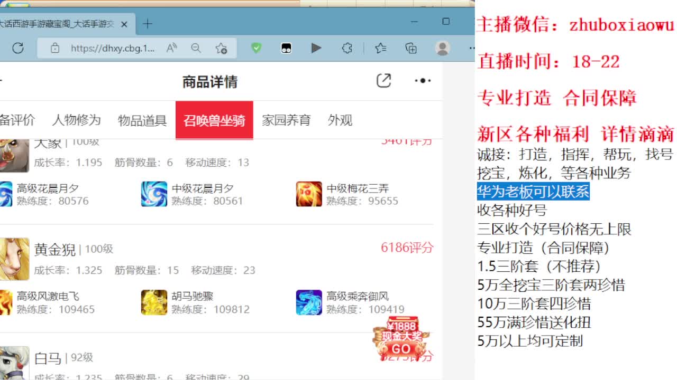Click the 主播微信 zhuboxiaowu line
Image resolution: width=677 pixels, height=380 pixels.
pos(575,25)
